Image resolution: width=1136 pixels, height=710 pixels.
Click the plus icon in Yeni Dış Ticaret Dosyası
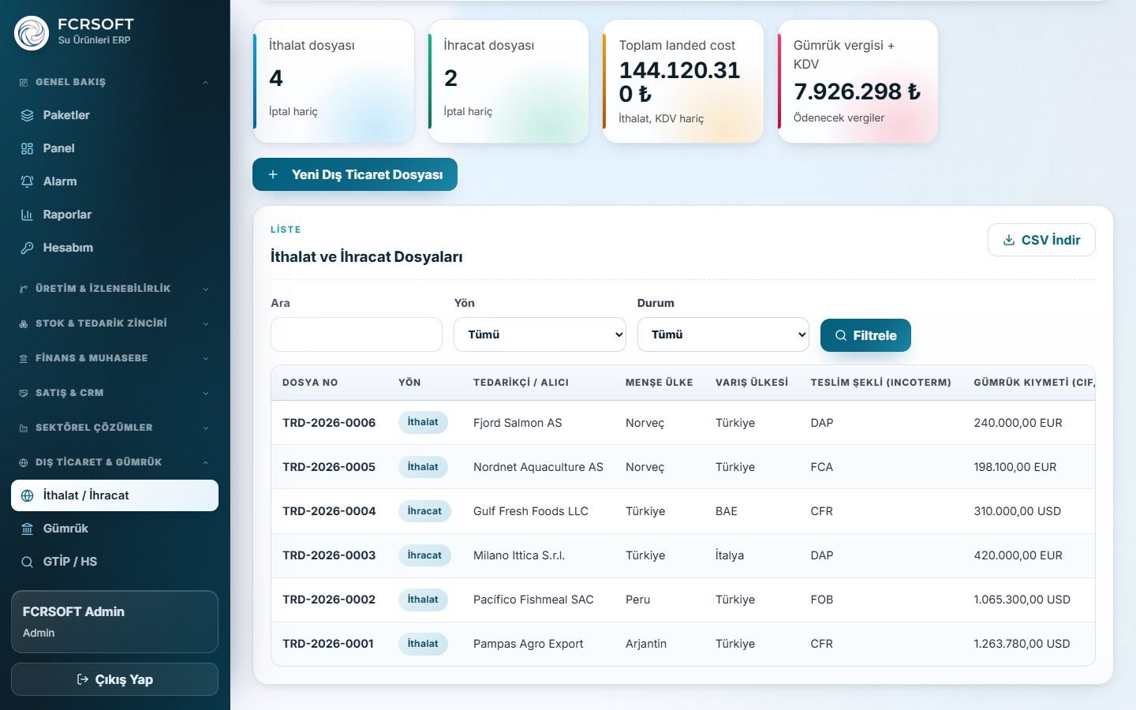point(273,174)
